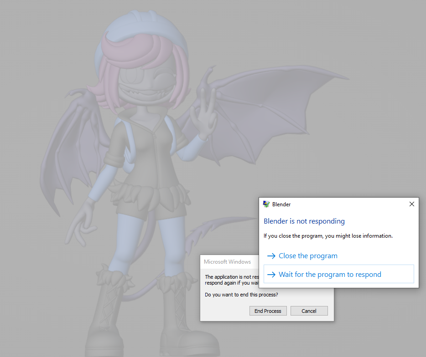Click the Microsoft Windows dialog title bar
Screen dimensions: 426x357
[x=228, y=261]
